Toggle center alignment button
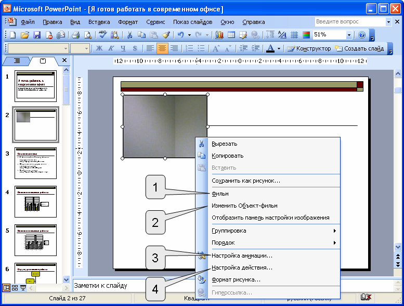The image size is (404, 306). point(162,48)
